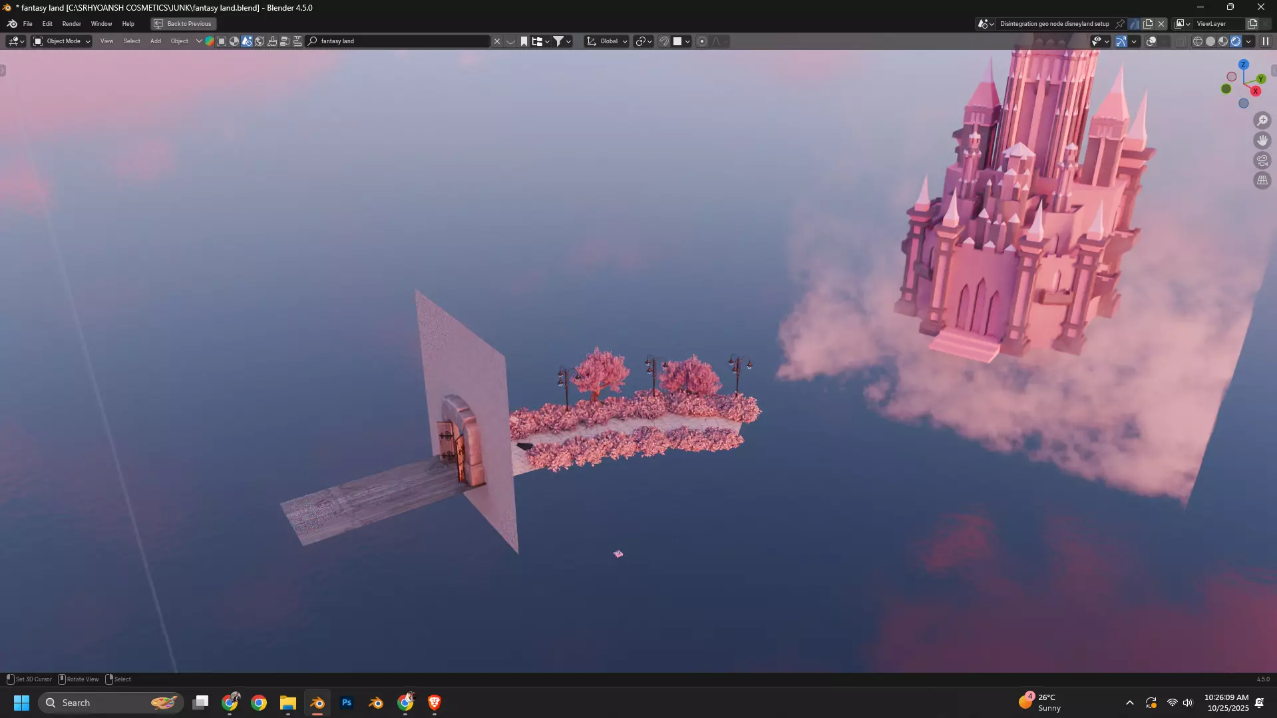1277x718 pixels.
Task: Click the multicolor sphere icon in header
Action: tap(210, 41)
